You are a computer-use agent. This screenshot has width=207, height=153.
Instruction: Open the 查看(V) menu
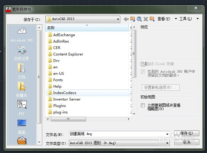pyautogui.click(x=164, y=19)
